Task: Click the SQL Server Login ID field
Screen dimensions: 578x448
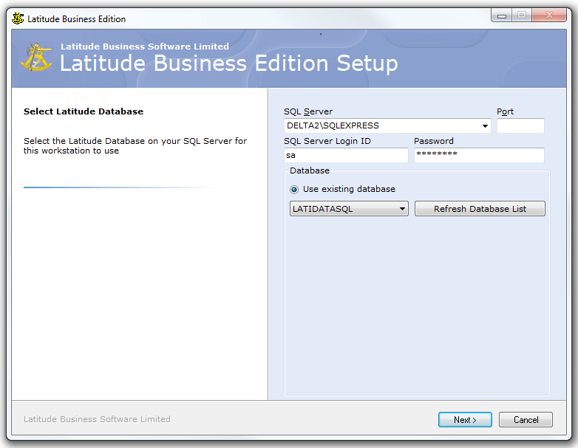Action: [x=346, y=156]
